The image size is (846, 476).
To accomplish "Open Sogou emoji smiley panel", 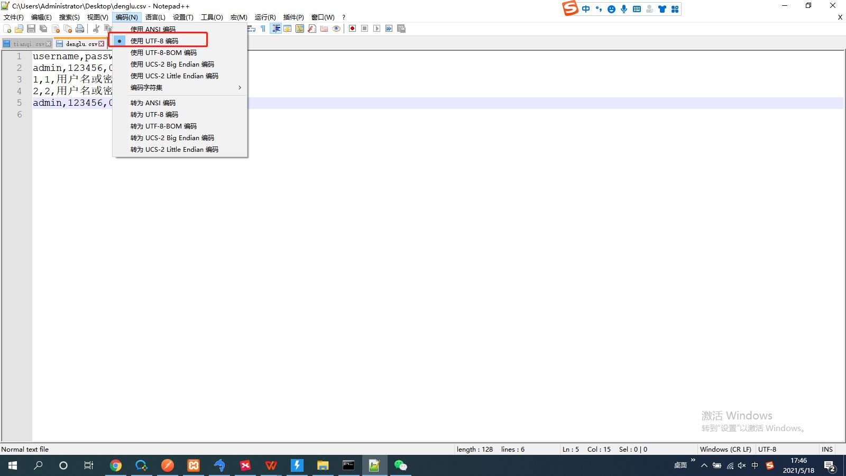I will point(612,9).
